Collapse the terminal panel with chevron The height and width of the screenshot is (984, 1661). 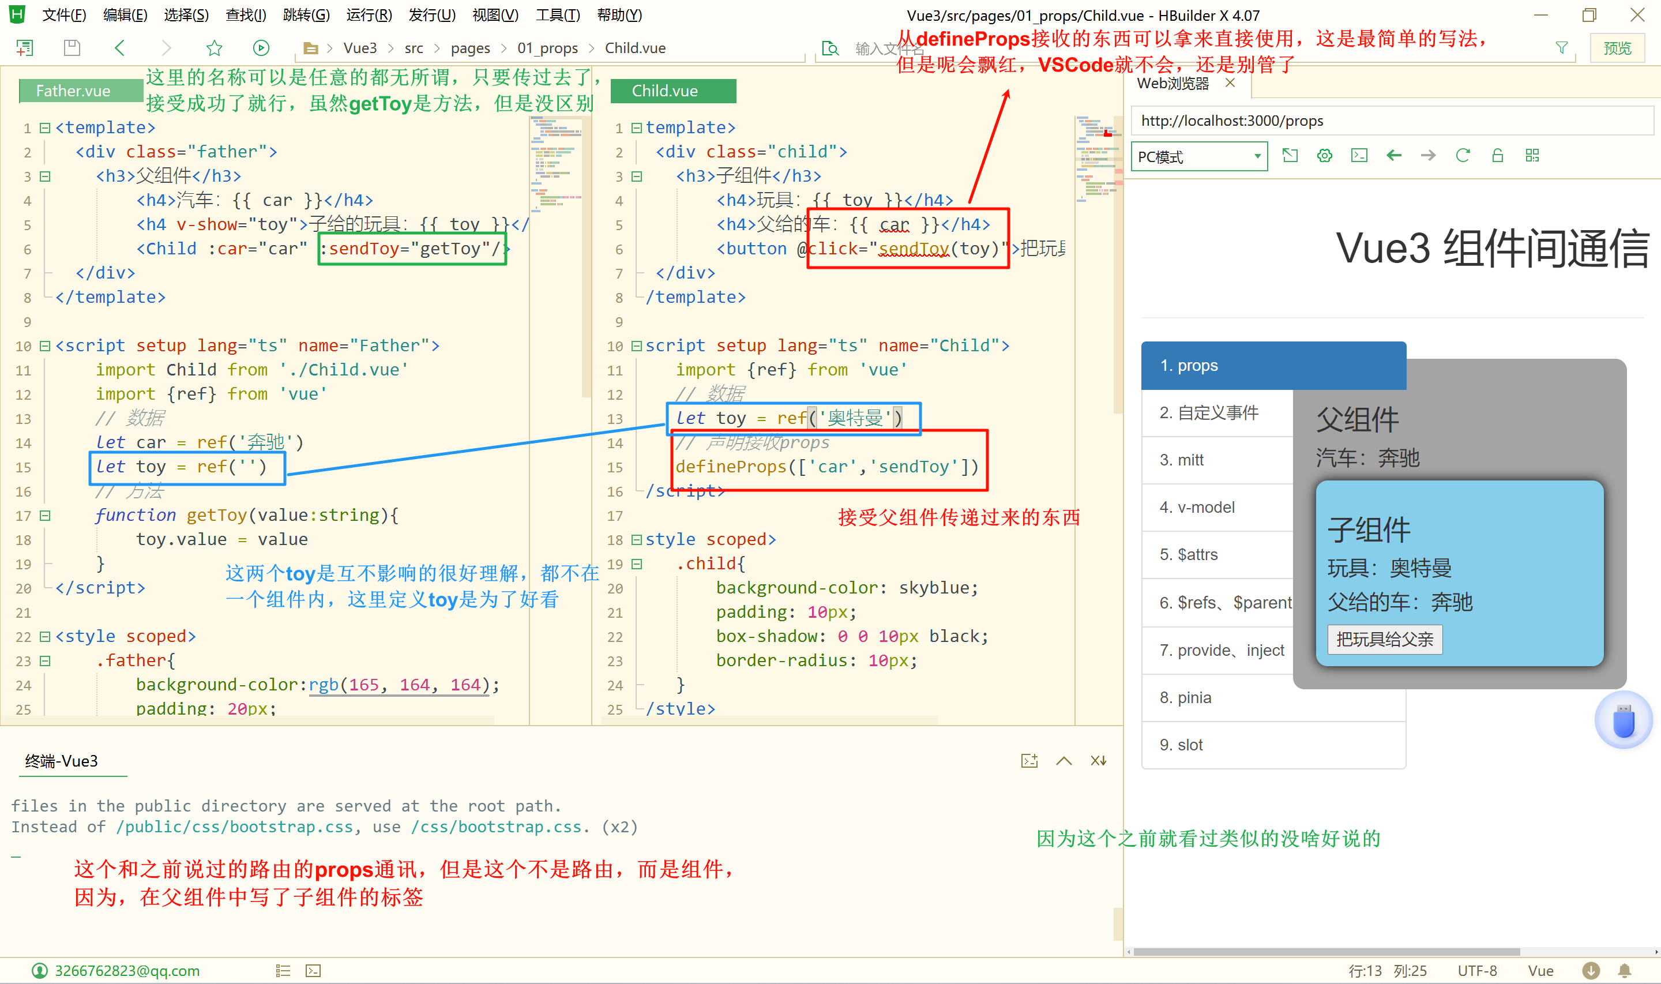1064,761
